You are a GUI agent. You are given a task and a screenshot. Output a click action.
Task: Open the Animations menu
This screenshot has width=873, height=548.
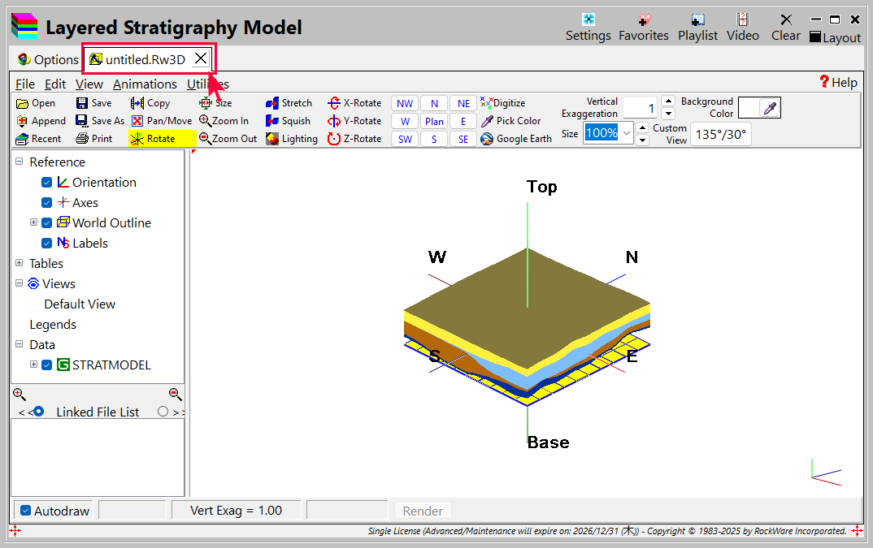click(145, 84)
